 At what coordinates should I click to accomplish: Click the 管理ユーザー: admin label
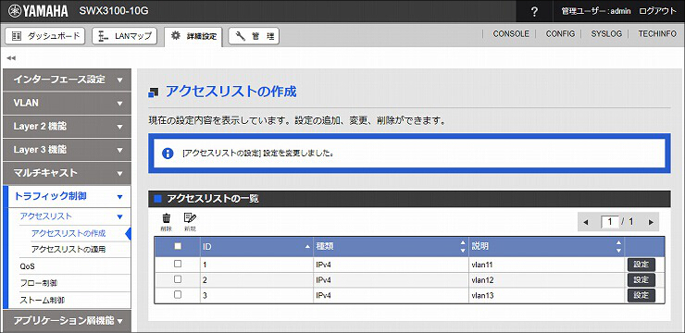coord(596,11)
